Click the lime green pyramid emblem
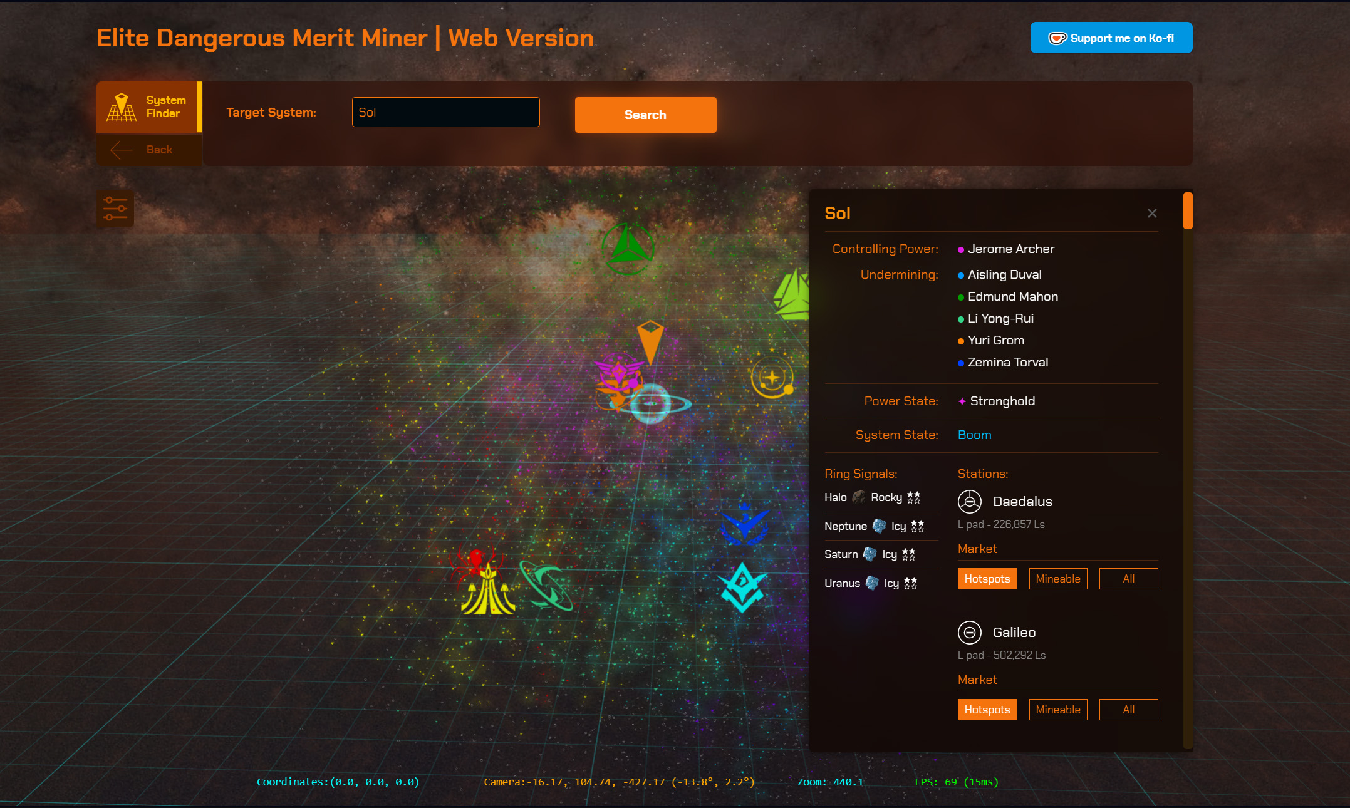This screenshot has height=808, width=1350. (792, 295)
